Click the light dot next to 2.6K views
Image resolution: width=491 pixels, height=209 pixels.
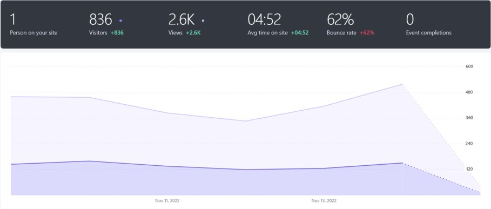click(203, 21)
